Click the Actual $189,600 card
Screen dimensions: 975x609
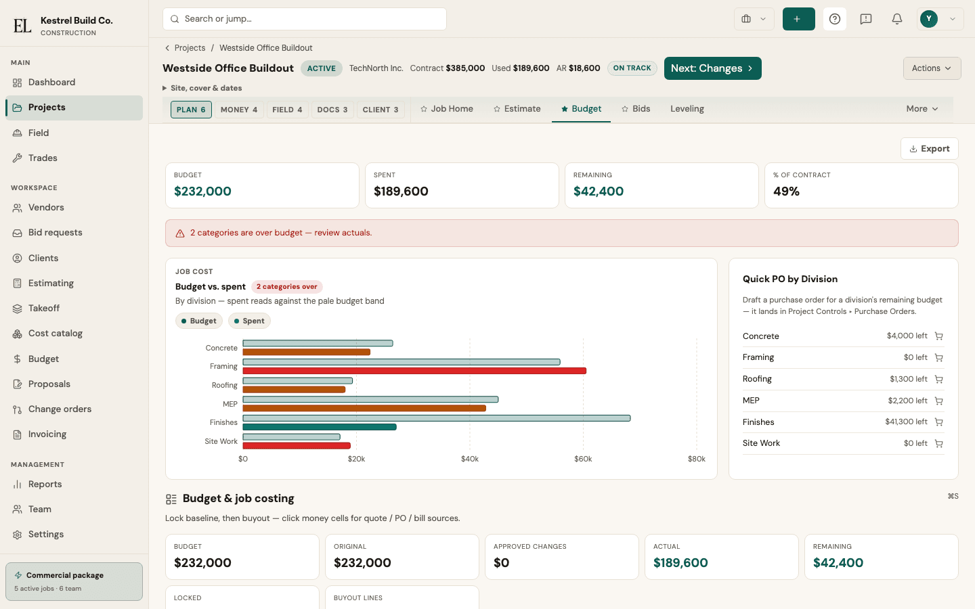[722, 557]
